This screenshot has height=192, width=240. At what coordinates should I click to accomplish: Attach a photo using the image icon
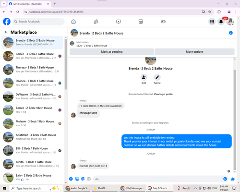(77, 179)
